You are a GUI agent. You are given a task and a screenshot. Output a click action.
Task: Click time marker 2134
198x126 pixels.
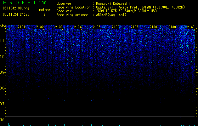78,27
